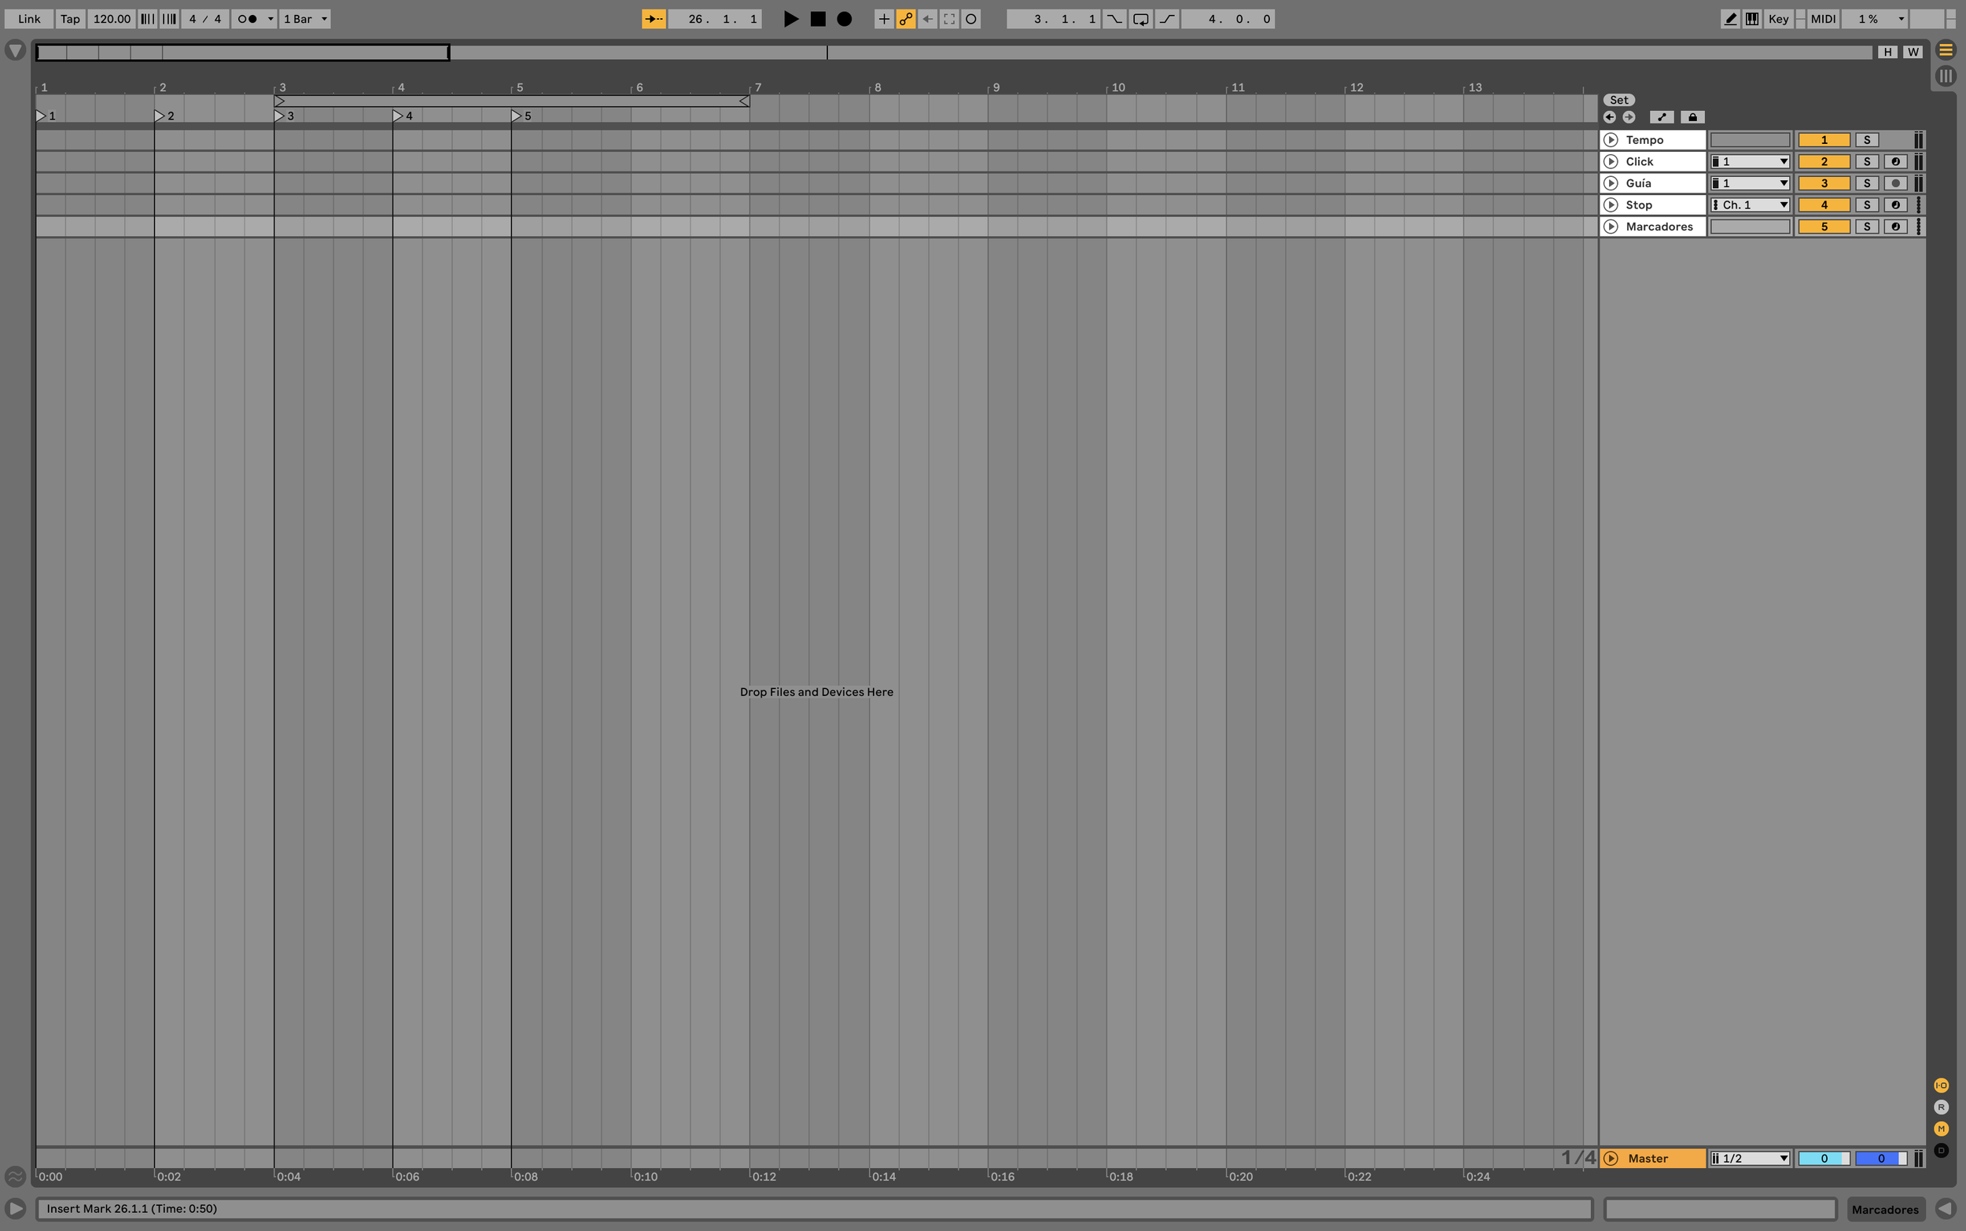Open the Master 1/2 output dropdown
The width and height of the screenshot is (1966, 1231).
pyautogui.click(x=1750, y=1158)
